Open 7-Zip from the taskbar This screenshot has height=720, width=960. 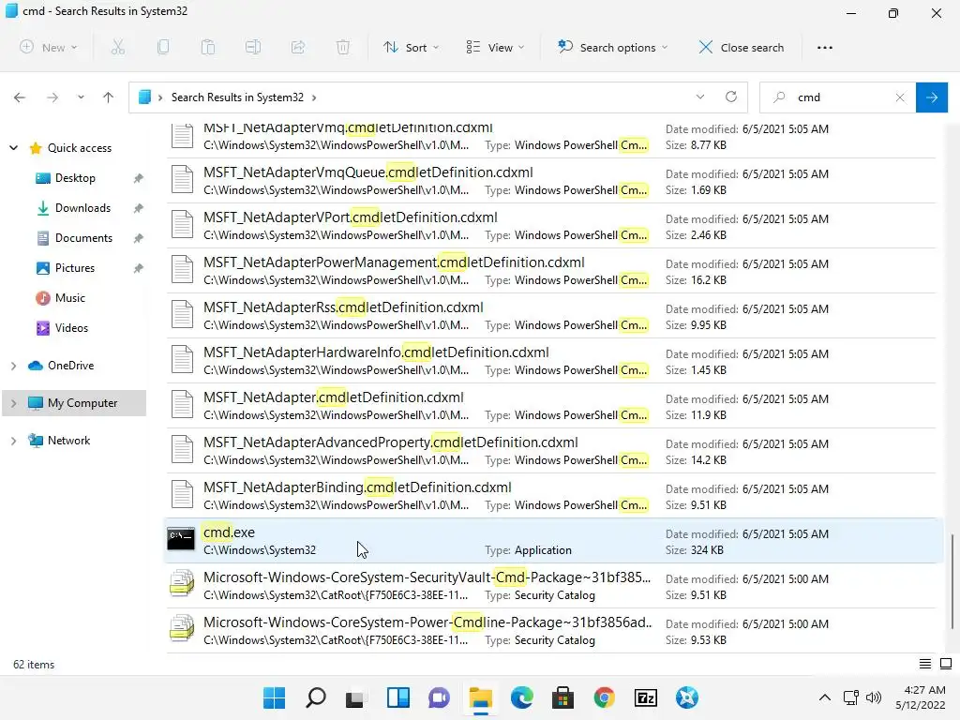coord(645,697)
